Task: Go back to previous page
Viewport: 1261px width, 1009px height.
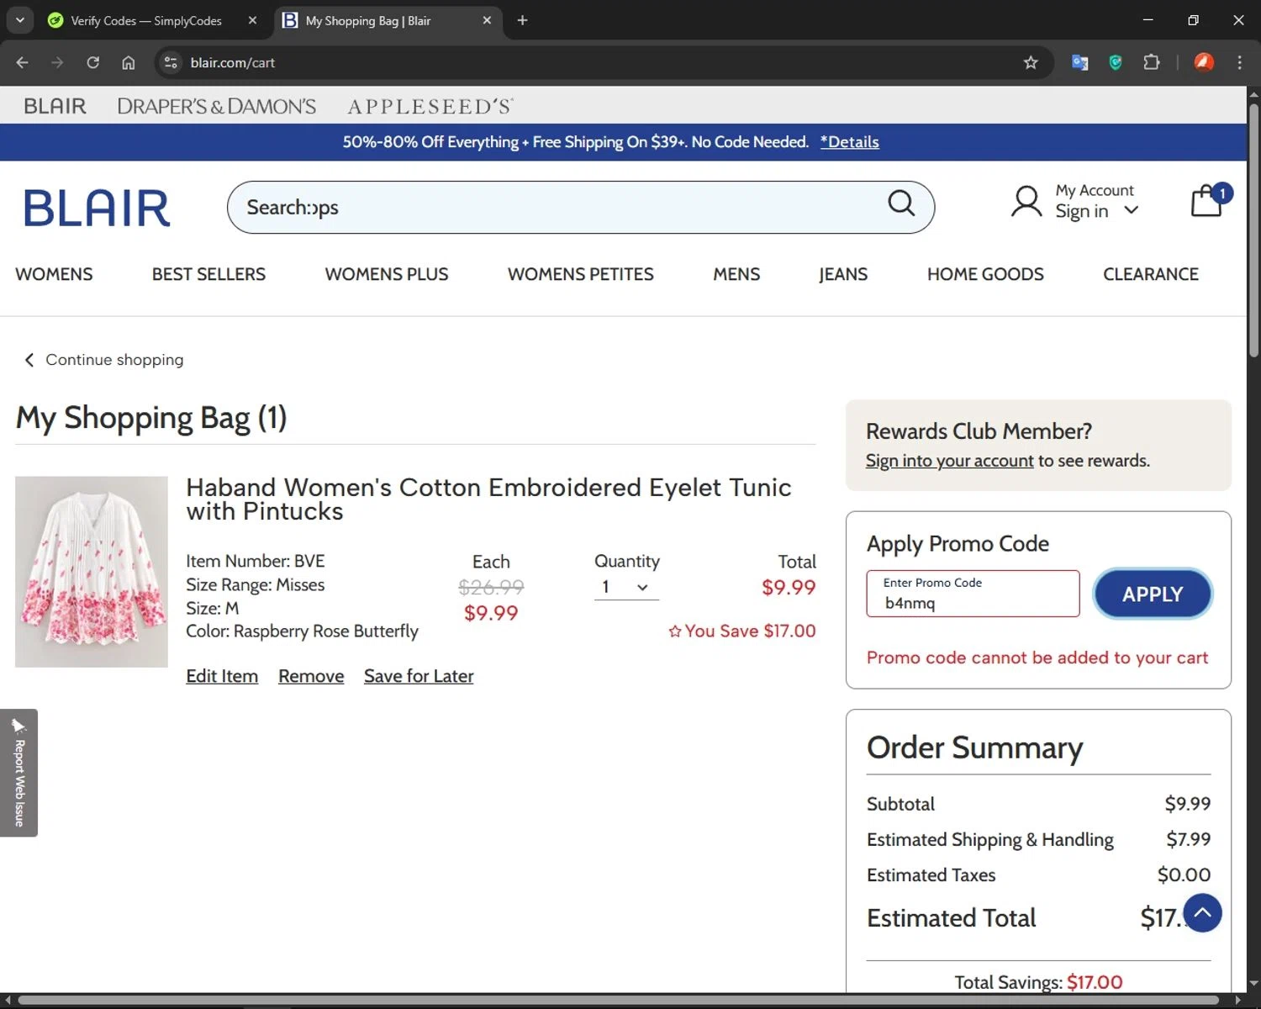Action: (23, 62)
